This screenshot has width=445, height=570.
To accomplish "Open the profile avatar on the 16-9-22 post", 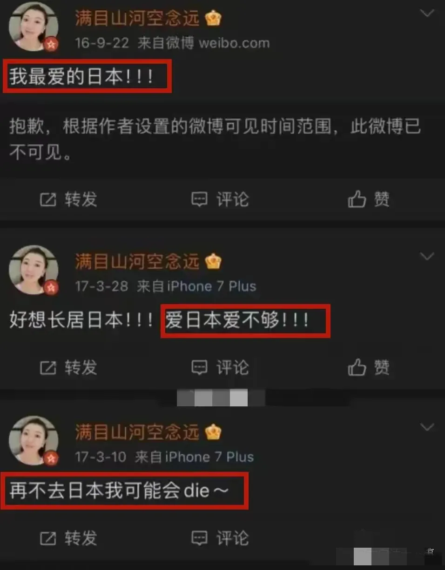I will [x=34, y=27].
